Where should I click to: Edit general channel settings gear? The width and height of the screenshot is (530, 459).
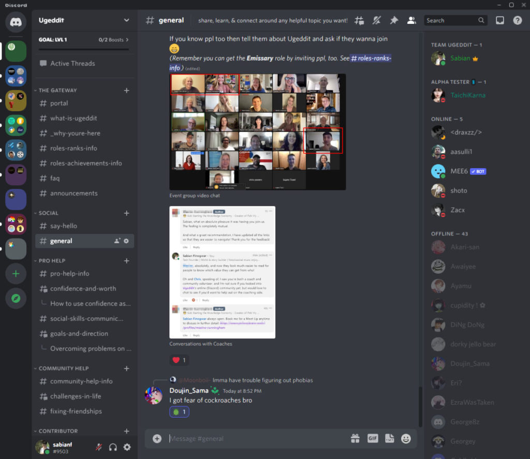[x=126, y=241]
